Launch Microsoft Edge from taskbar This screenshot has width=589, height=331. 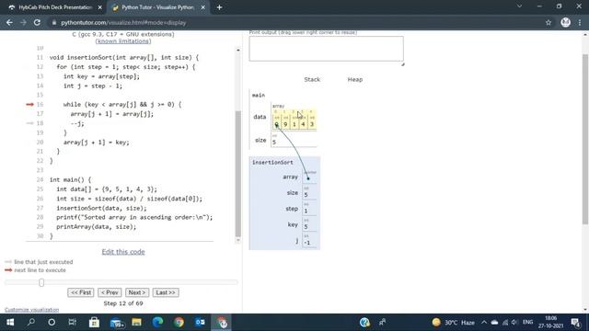157,323
